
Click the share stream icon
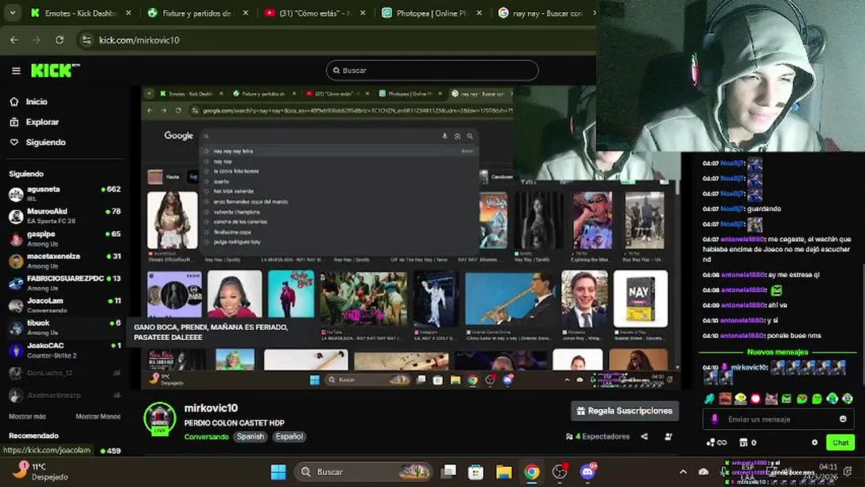[x=644, y=437]
